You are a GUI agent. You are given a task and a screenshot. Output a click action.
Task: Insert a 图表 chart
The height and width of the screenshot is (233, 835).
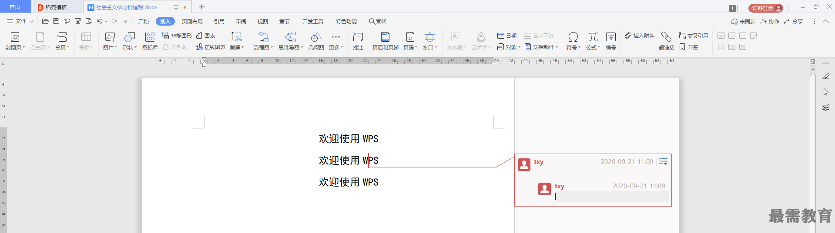click(206, 36)
